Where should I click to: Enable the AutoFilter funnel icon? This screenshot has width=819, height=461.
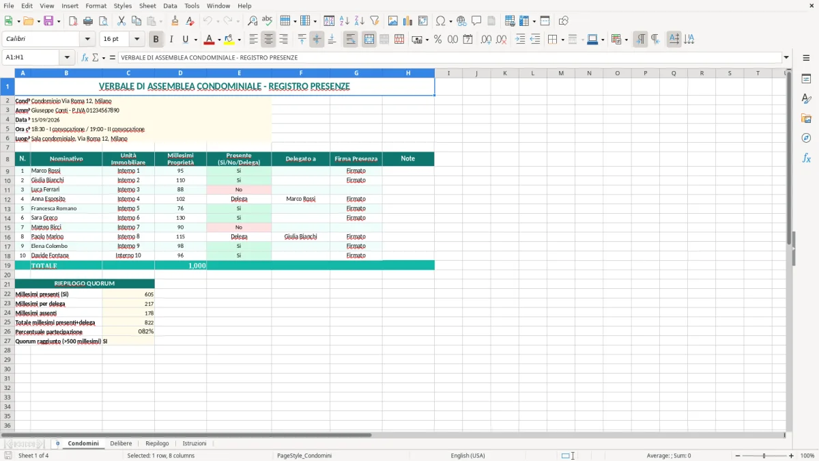[374, 21]
